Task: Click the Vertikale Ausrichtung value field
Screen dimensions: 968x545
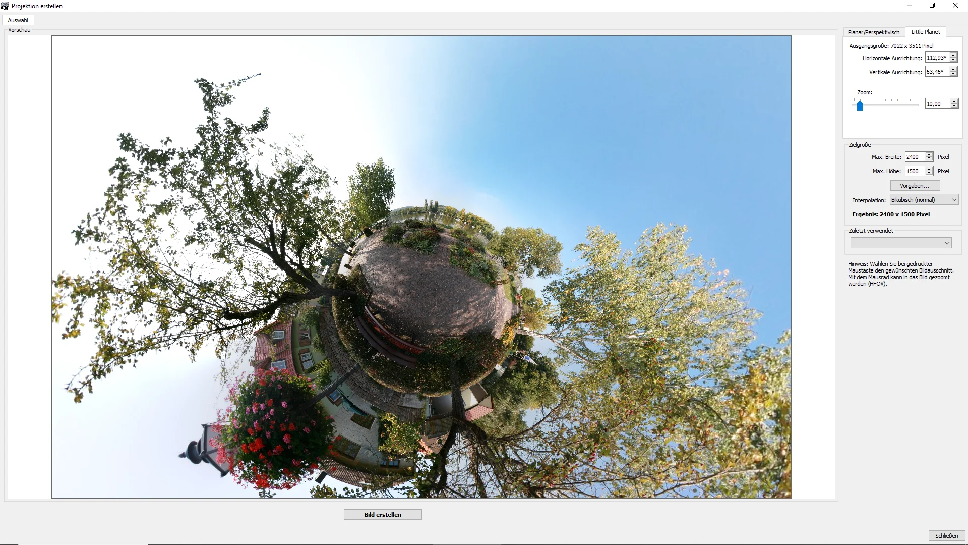Action: (937, 72)
